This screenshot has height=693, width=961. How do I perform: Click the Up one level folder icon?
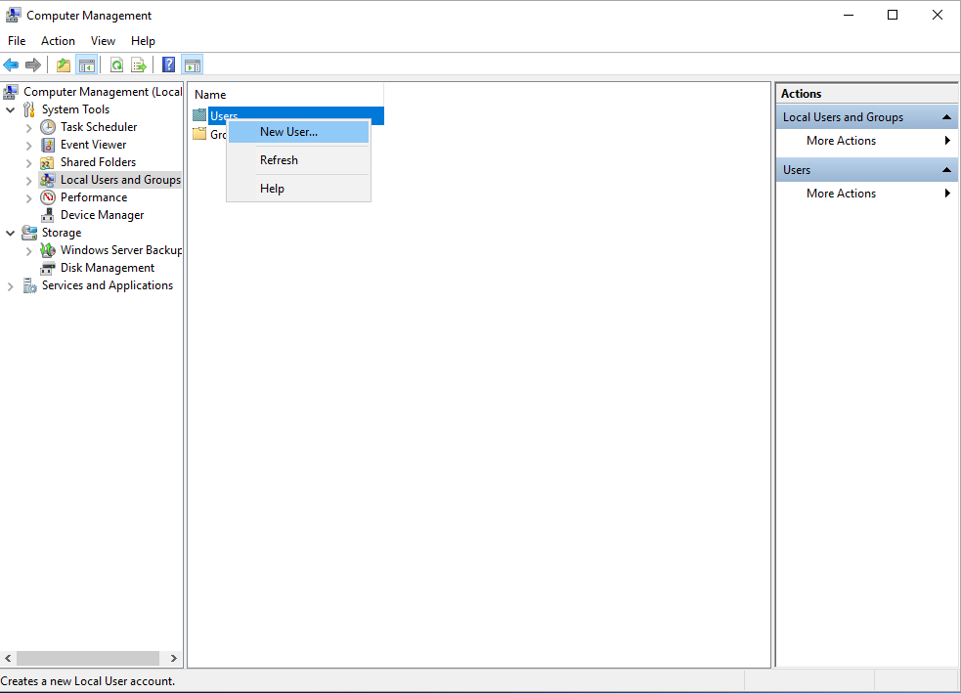[x=64, y=65]
